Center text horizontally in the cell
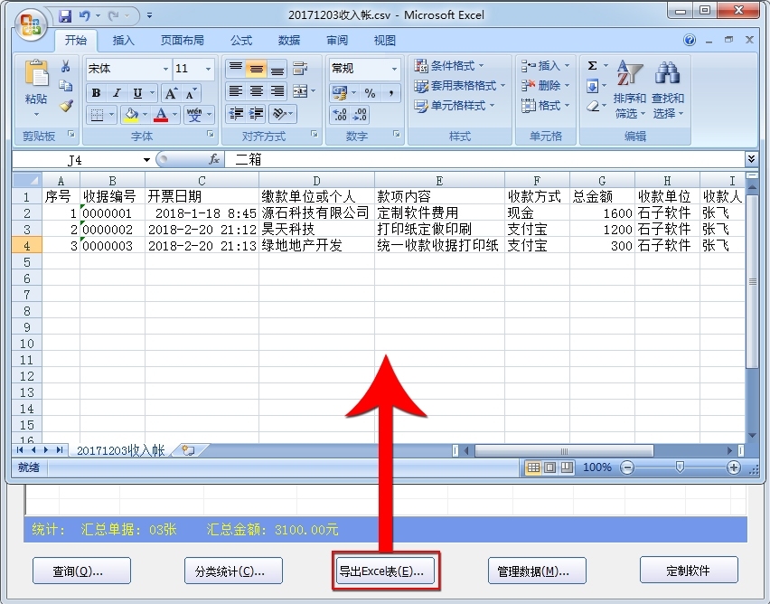770x604 pixels. click(x=257, y=91)
